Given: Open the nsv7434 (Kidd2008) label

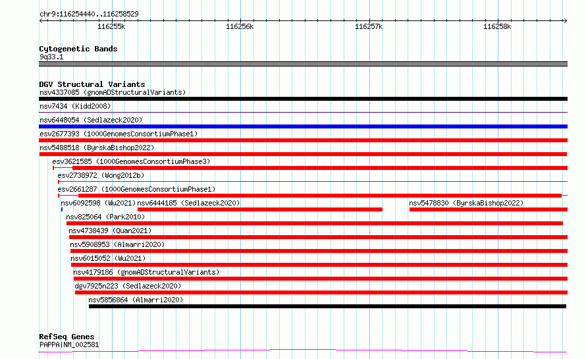Looking at the screenshot, I should coord(75,106).
